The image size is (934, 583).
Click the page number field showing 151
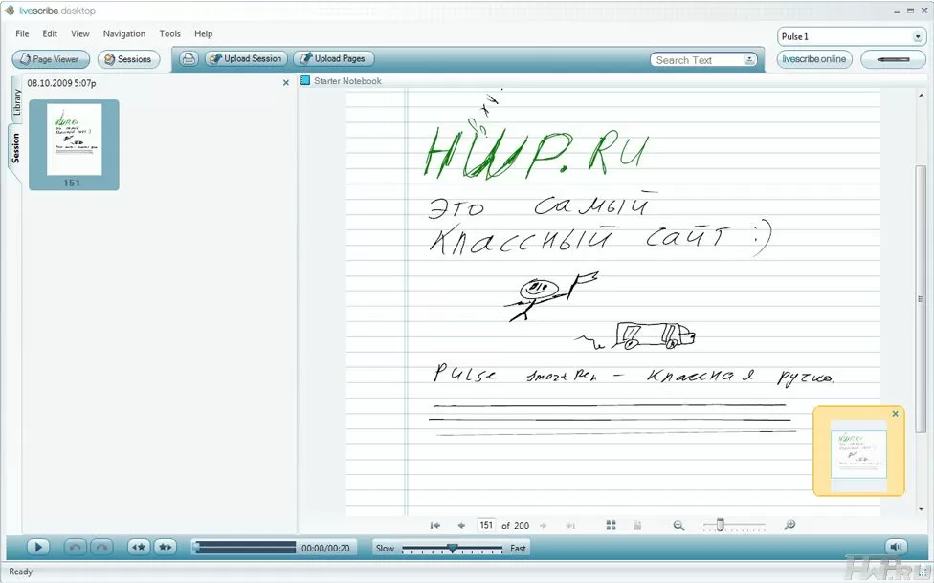486,525
